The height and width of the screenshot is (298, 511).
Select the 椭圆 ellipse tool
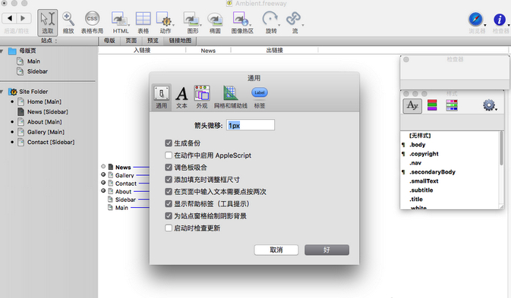click(215, 22)
